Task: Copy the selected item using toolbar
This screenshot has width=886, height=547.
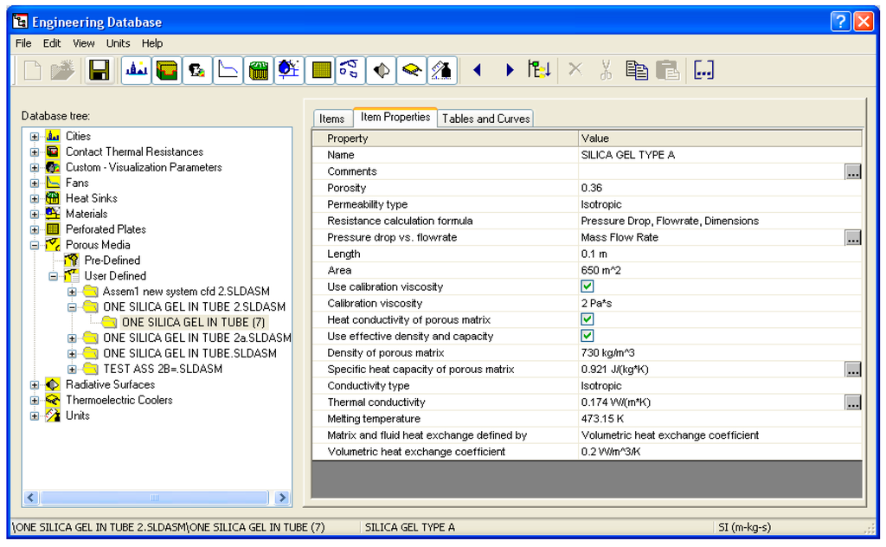Action: pyautogui.click(x=637, y=70)
